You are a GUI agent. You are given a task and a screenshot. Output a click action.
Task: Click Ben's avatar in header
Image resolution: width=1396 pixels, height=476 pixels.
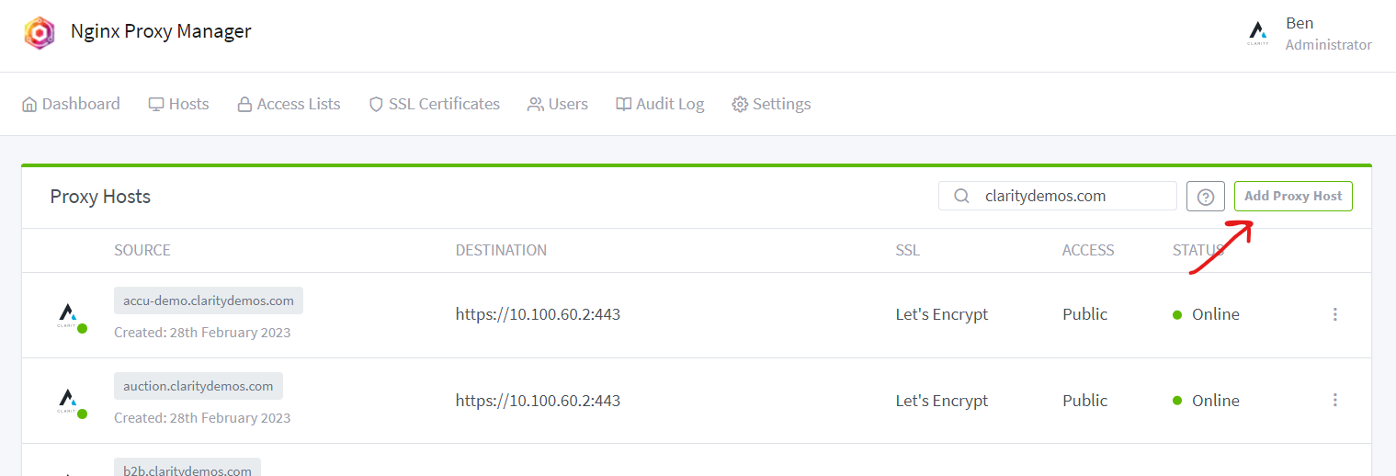pyautogui.click(x=1258, y=33)
